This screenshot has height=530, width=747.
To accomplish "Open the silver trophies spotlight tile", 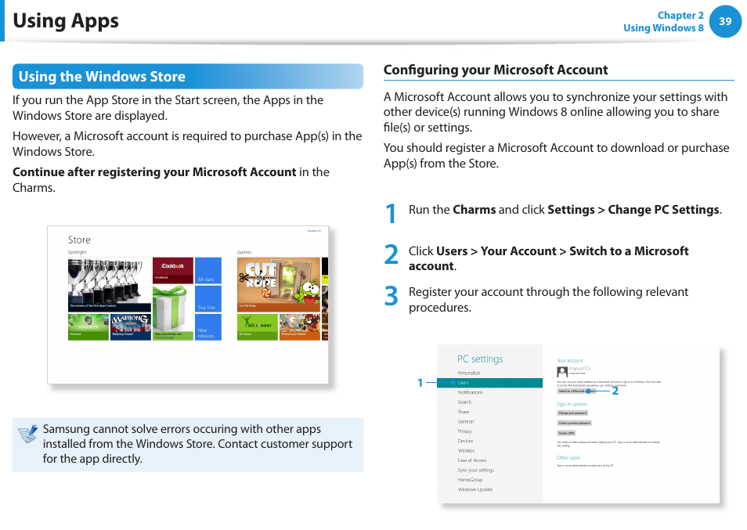I will click(109, 284).
